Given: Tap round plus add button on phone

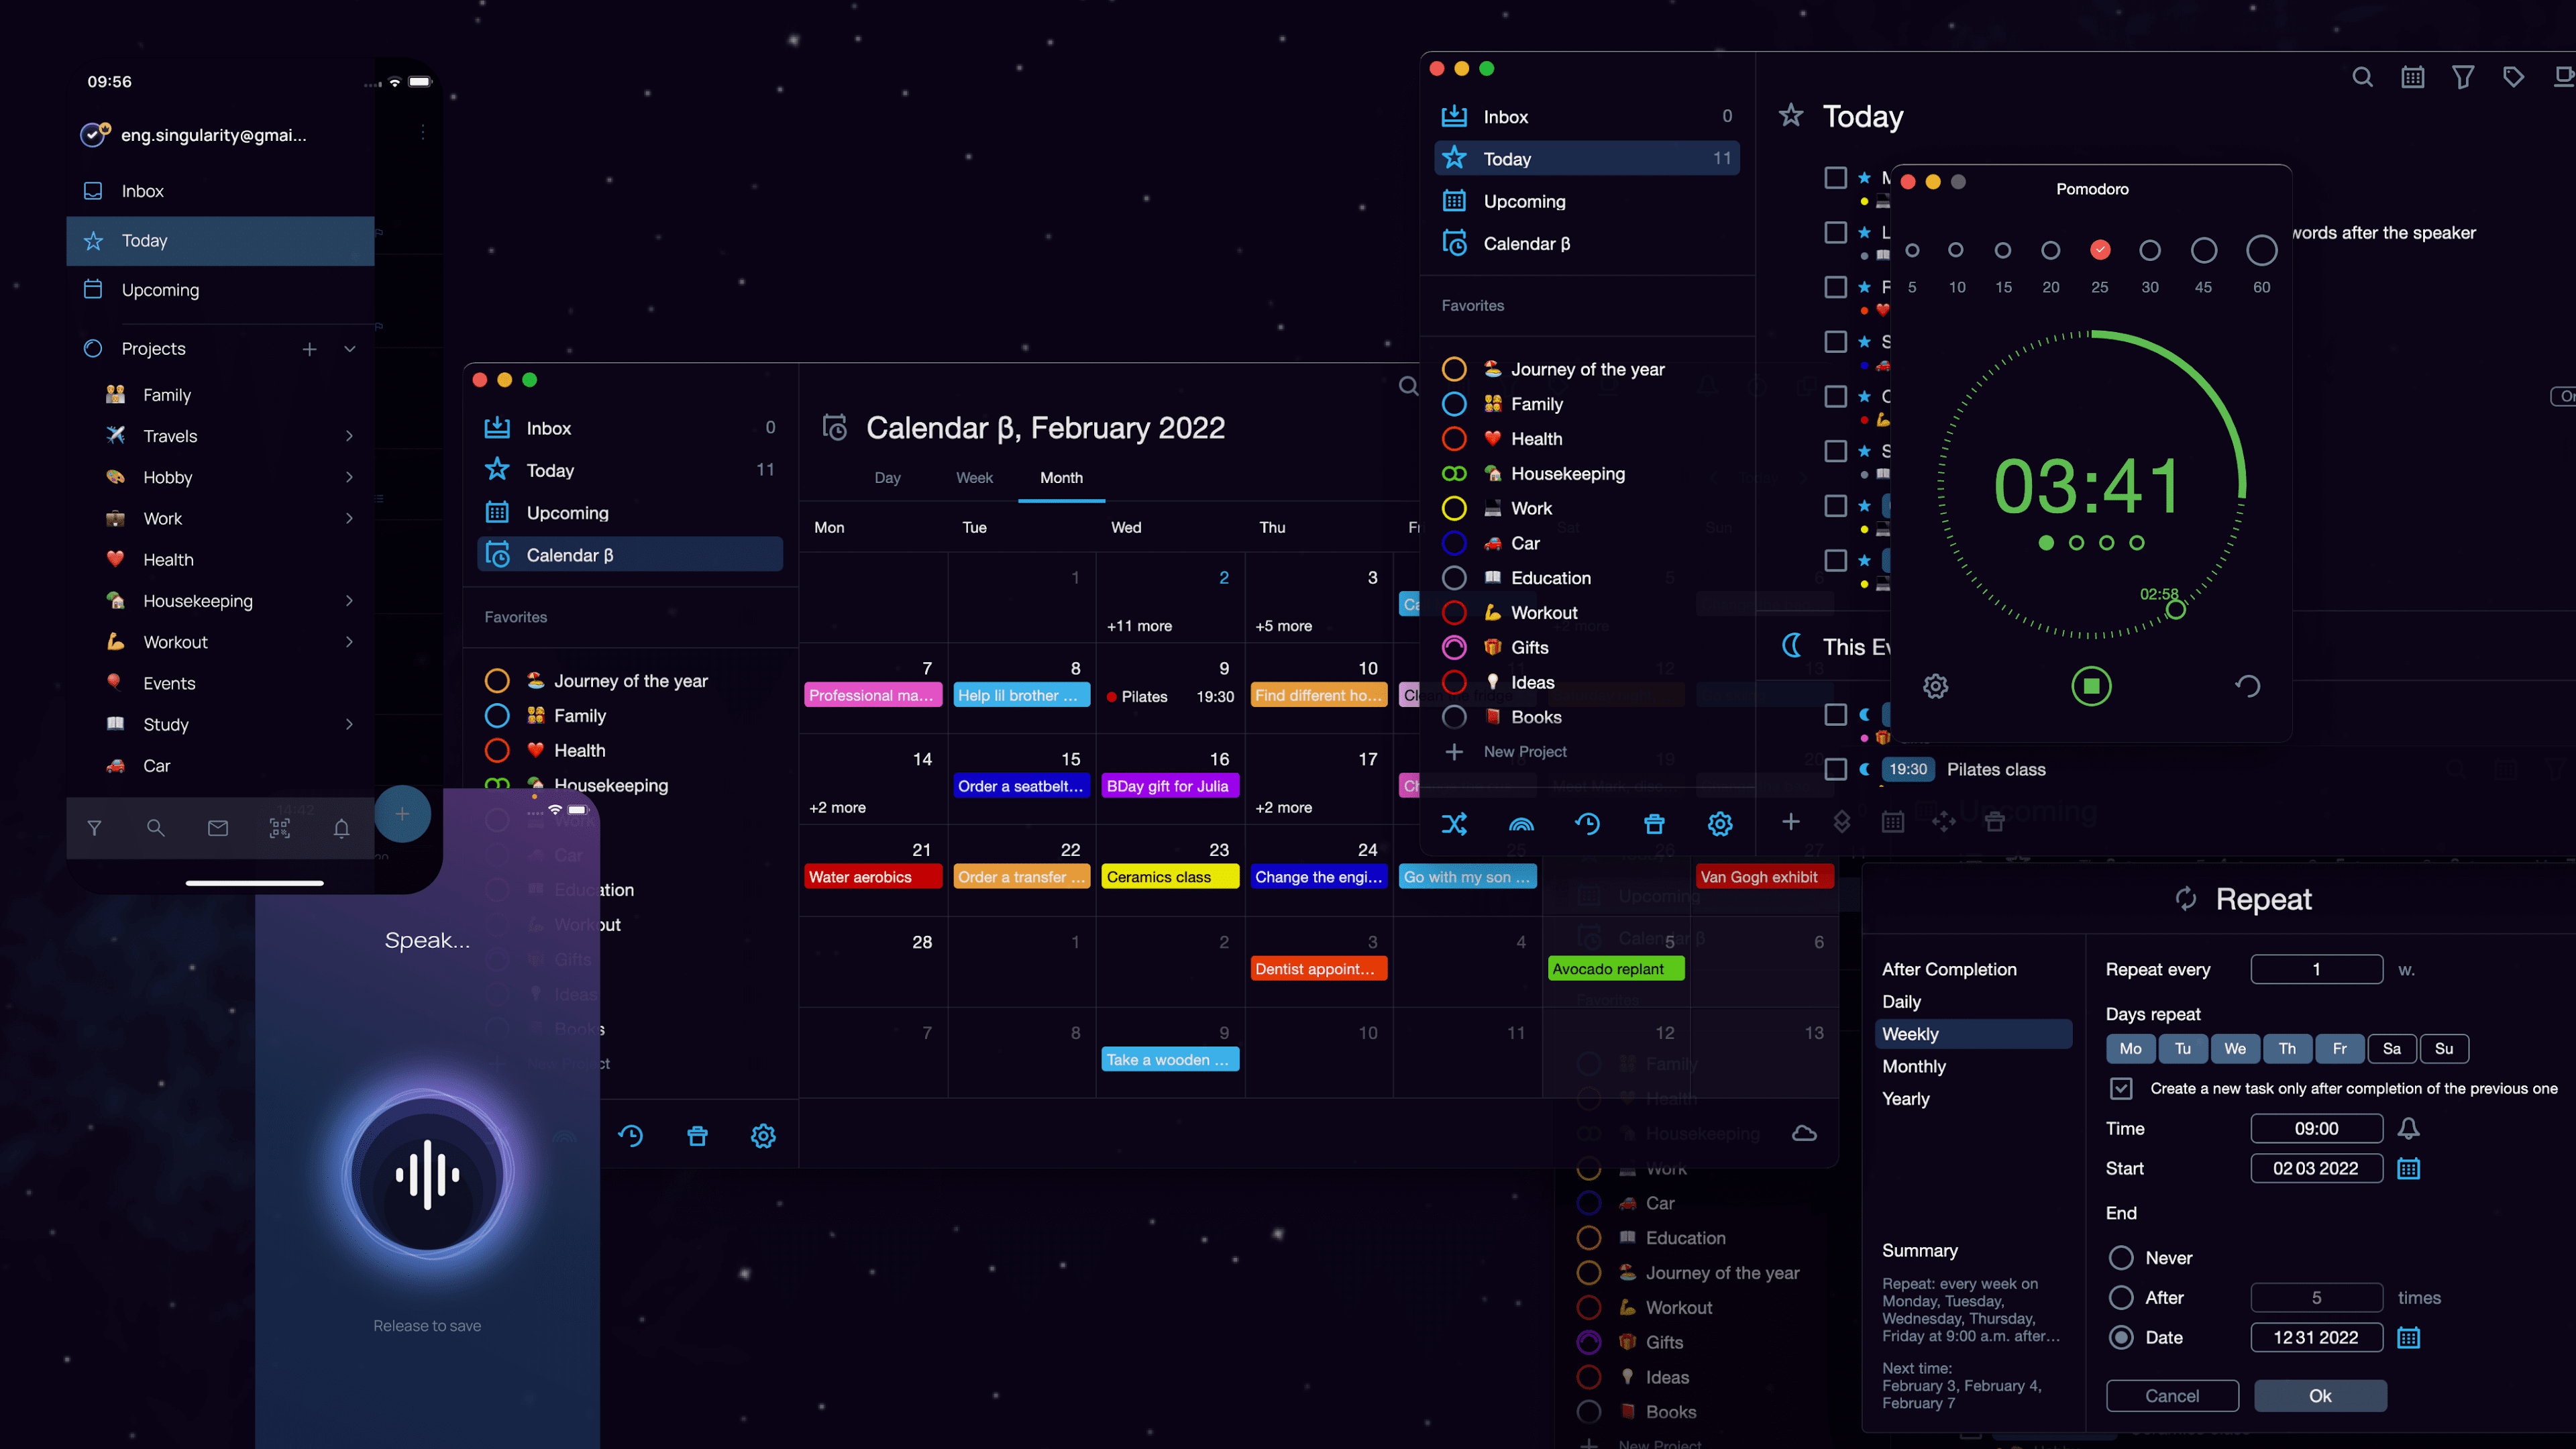Looking at the screenshot, I should coord(402,814).
